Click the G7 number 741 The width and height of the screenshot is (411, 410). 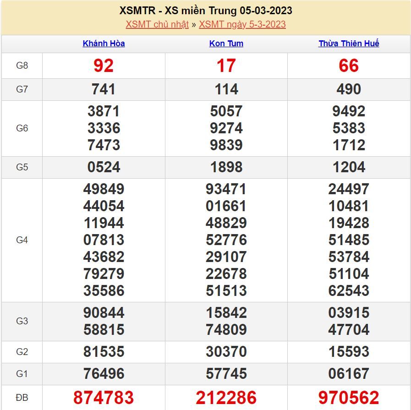(104, 89)
